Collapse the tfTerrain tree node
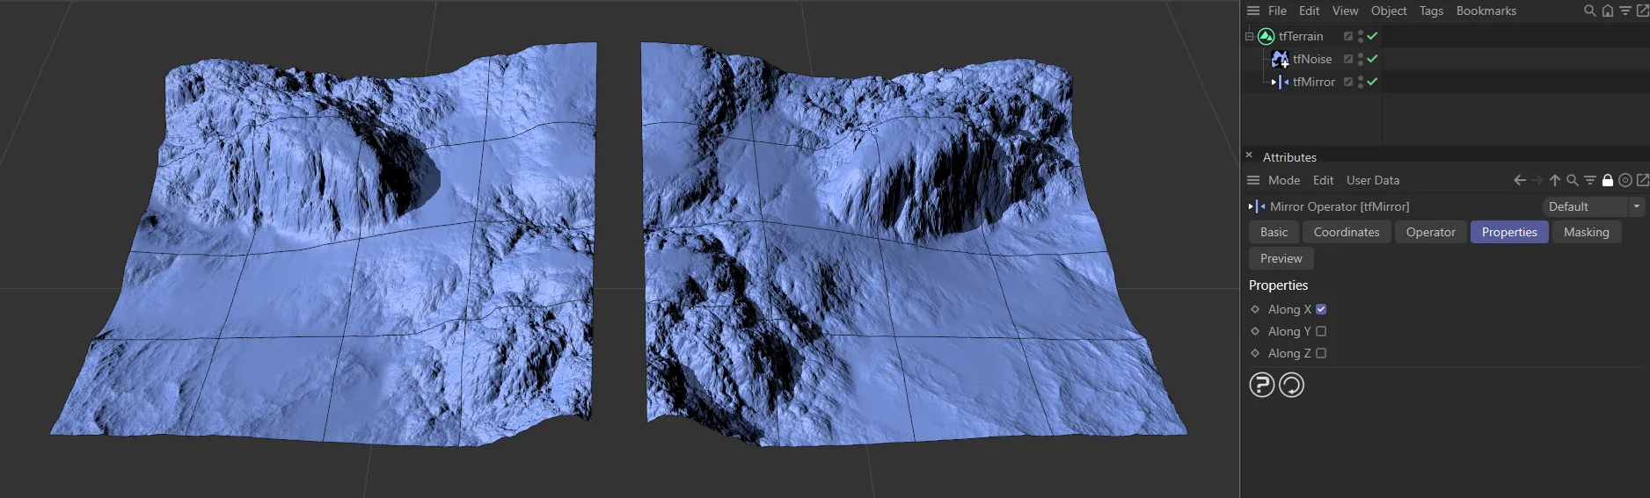The image size is (1650, 498). [x=1249, y=36]
